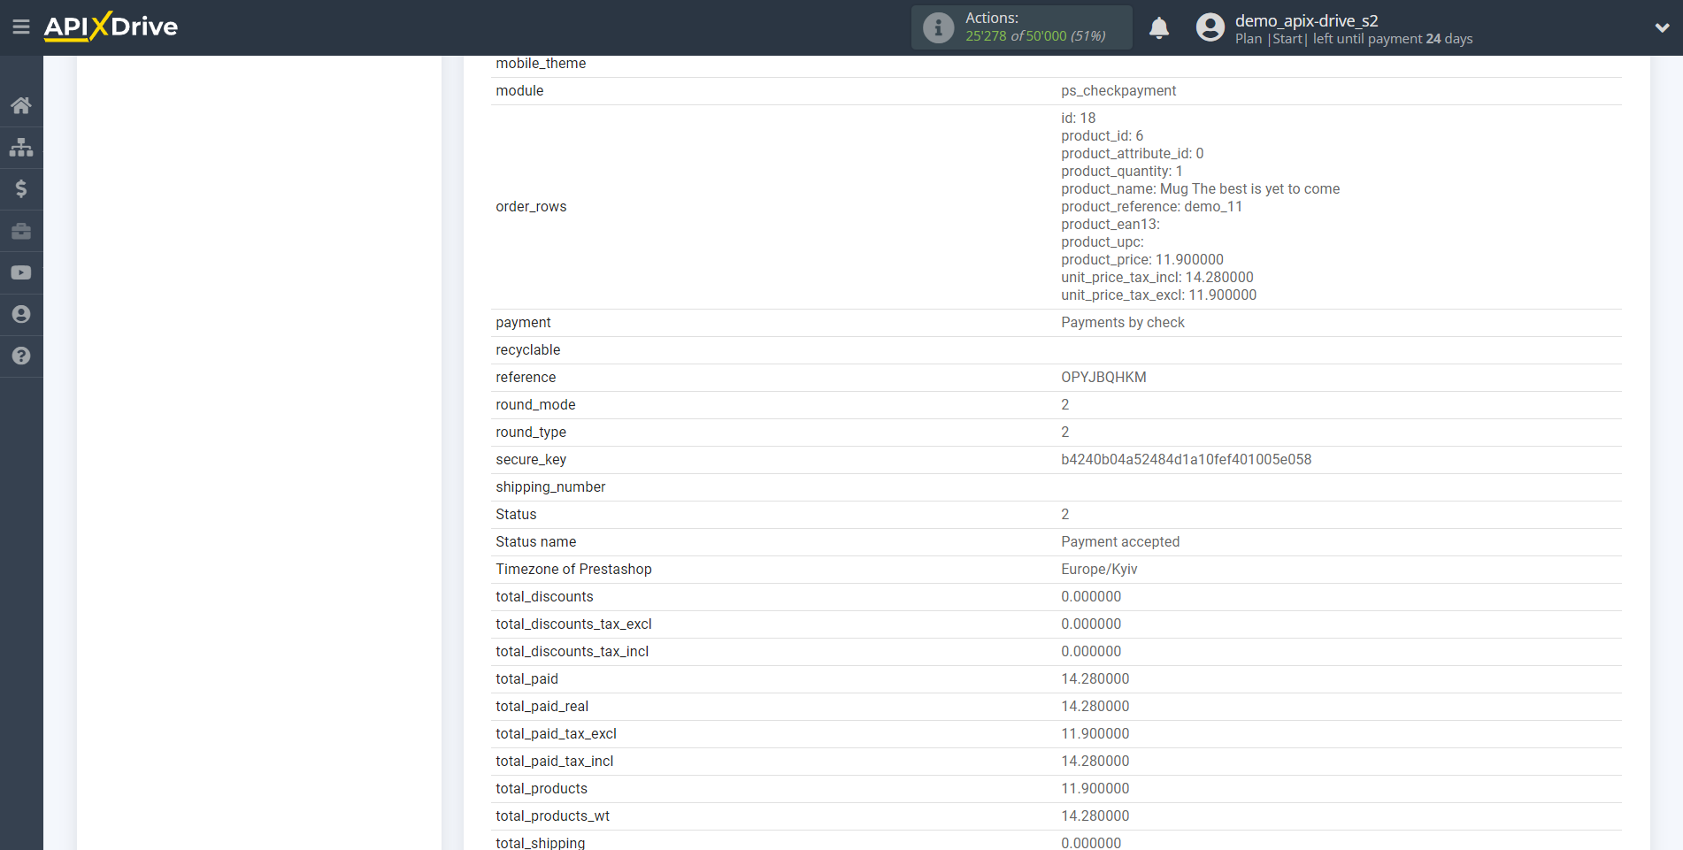
Task: Click the 'round_type' field label
Action: click(x=531, y=432)
